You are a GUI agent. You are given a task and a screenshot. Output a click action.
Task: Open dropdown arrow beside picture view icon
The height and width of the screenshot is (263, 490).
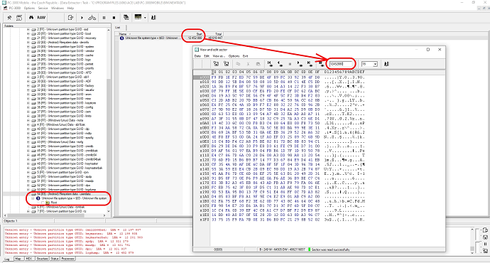click(x=145, y=18)
